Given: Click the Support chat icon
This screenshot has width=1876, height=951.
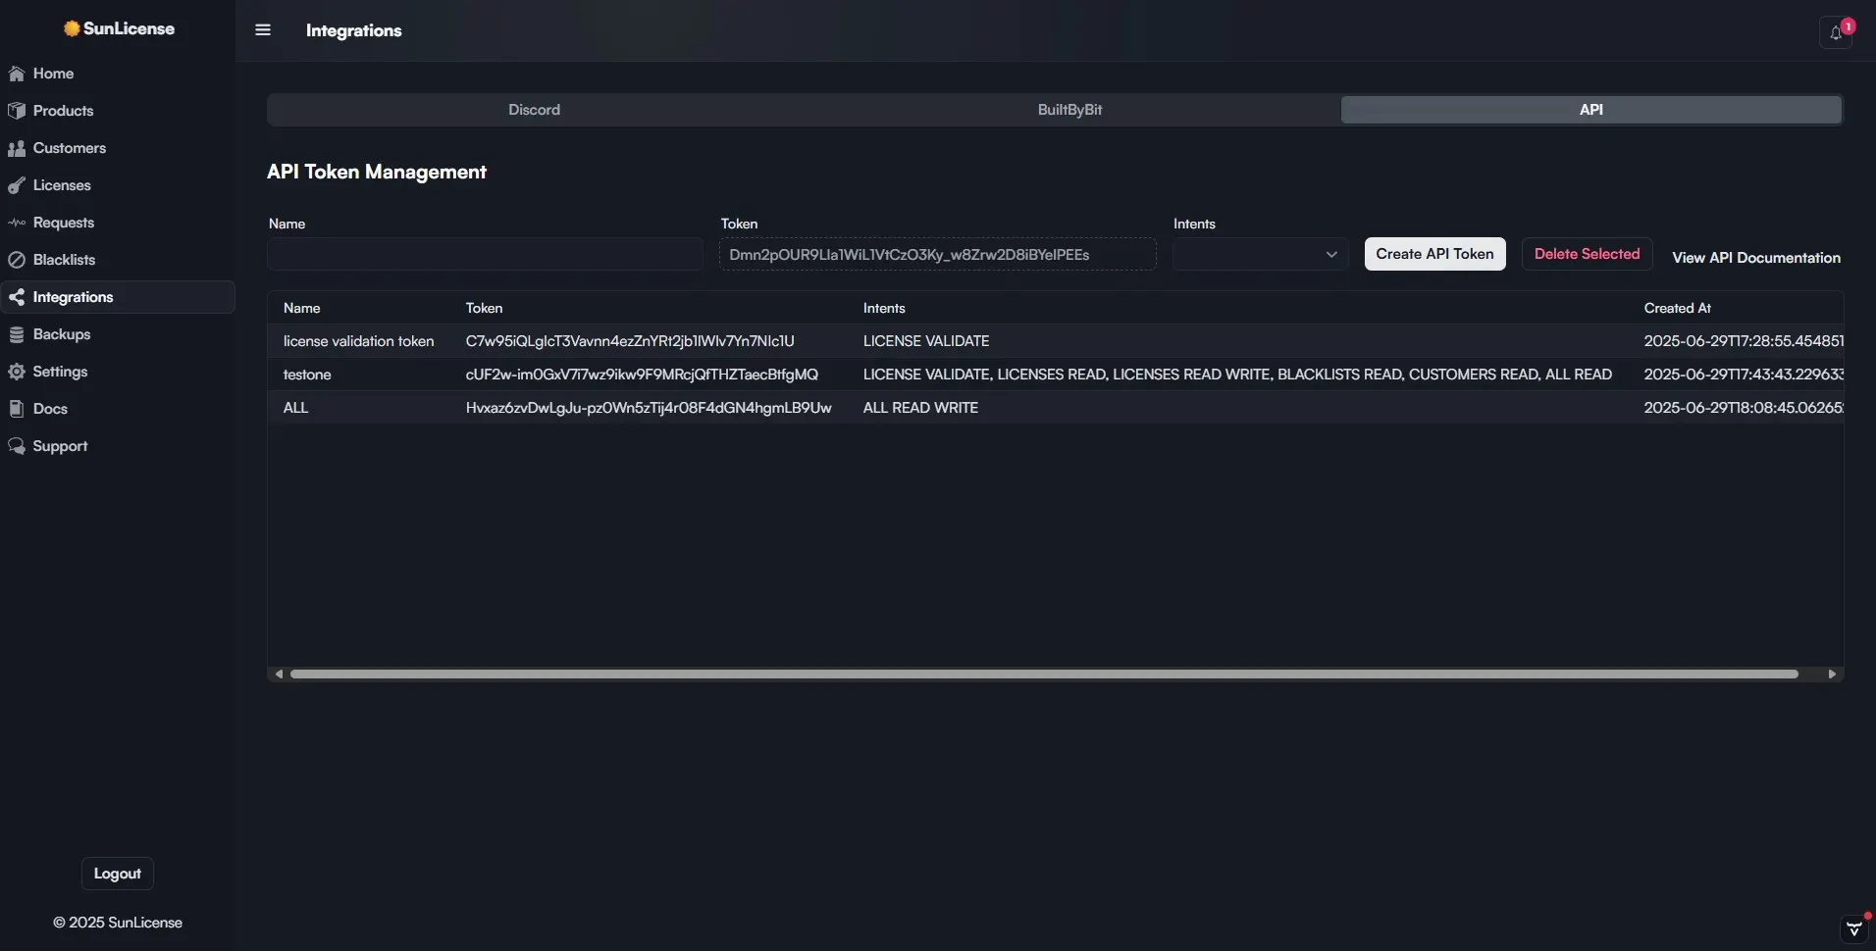Looking at the screenshot, I should (17, 446).
